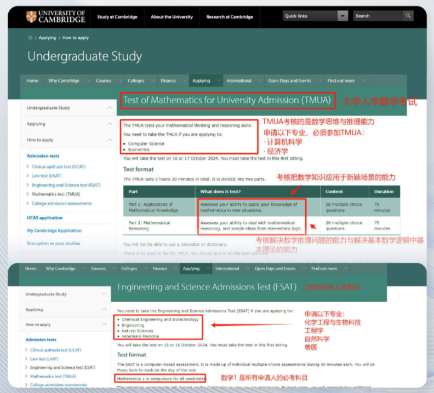Select Home tab in lower nav bar
The width and height of the screenshot is (434, 393).
[x=31, y=268]
